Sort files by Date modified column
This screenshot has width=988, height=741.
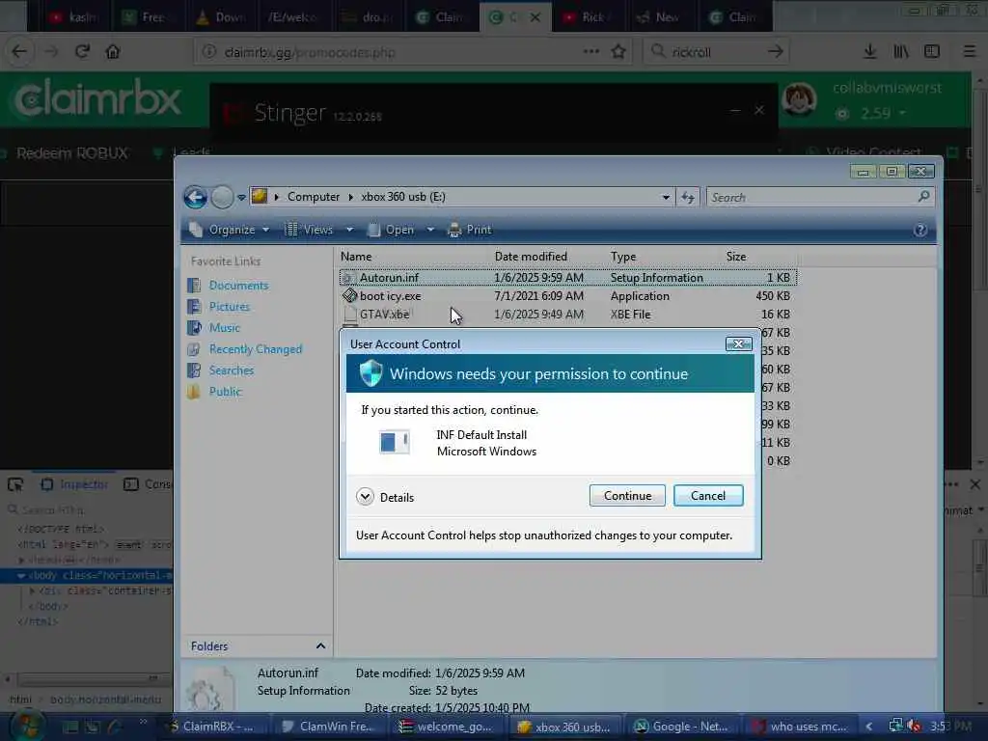coord(531,257)
